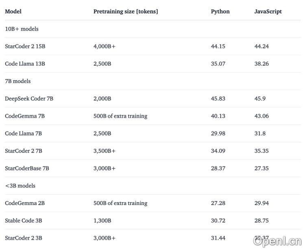305x249 pixels.
Task: Select the Code Llama 7B cell
Action: pos(23,133)
